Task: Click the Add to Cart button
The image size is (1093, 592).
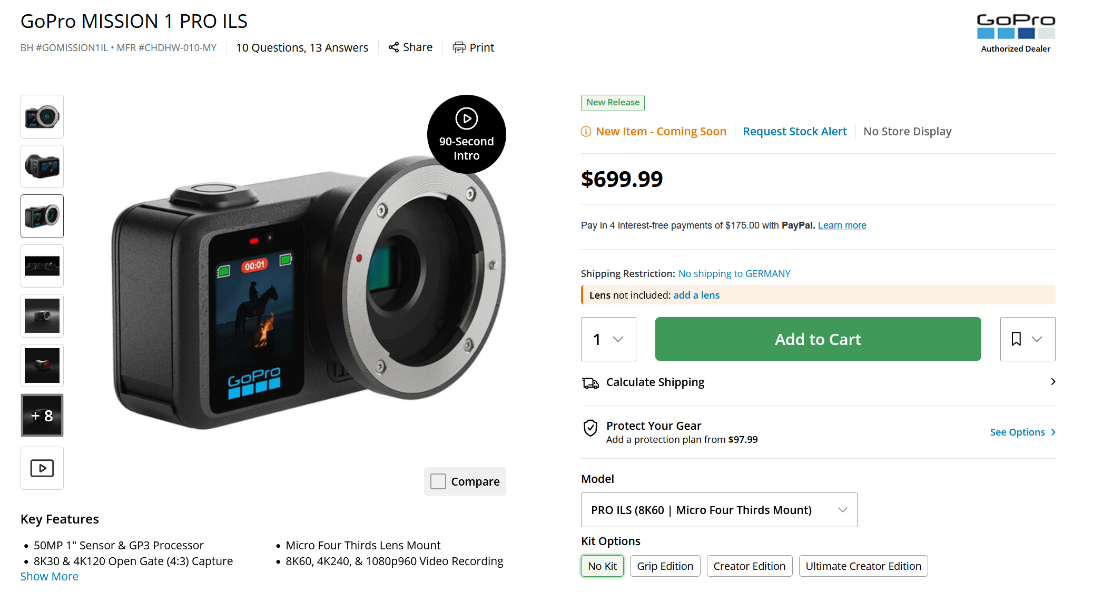Action: coord(818,339)
